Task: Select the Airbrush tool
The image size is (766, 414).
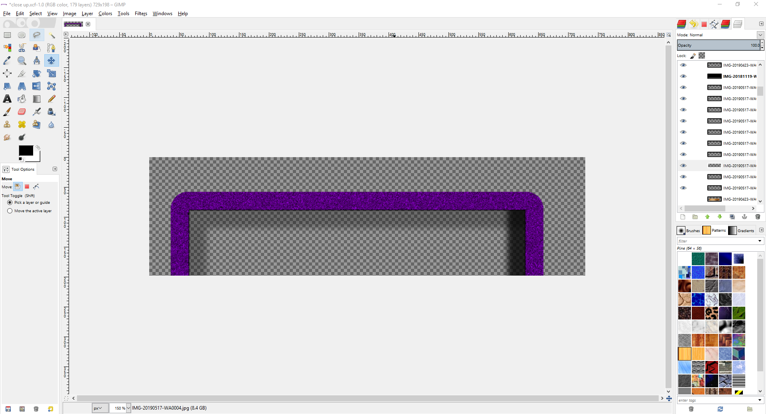Action: 37,112
